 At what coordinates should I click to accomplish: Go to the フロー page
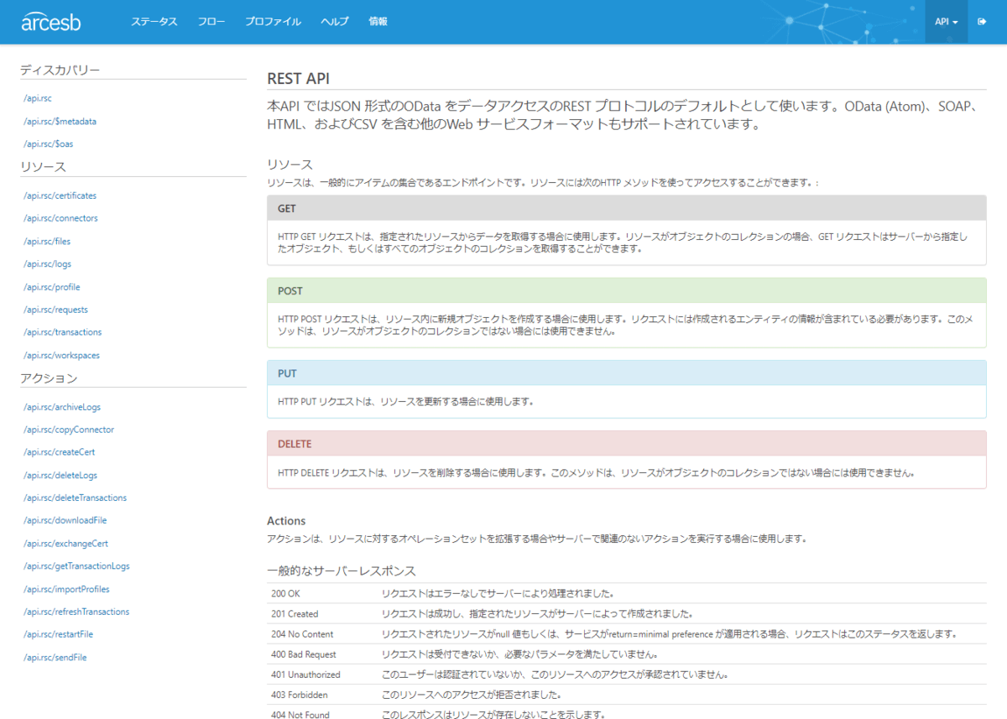pyautogui.click(x=211, y=22)
